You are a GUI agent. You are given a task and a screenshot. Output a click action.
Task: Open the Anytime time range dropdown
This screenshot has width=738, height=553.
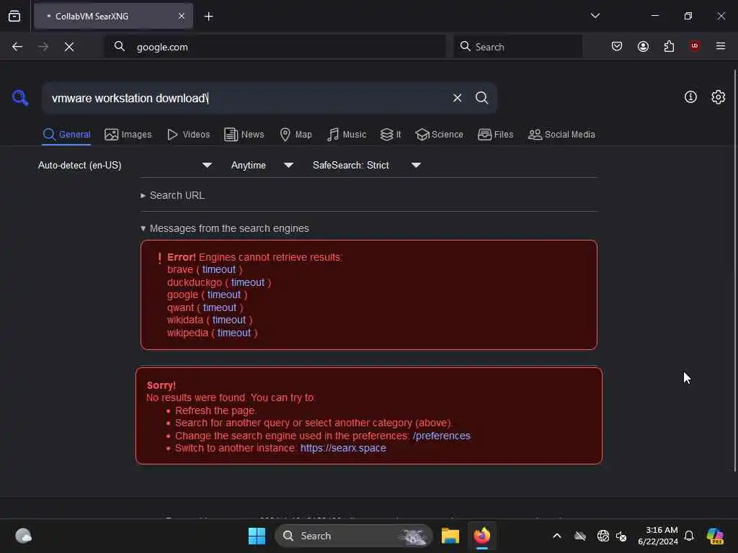pos(262,165)
